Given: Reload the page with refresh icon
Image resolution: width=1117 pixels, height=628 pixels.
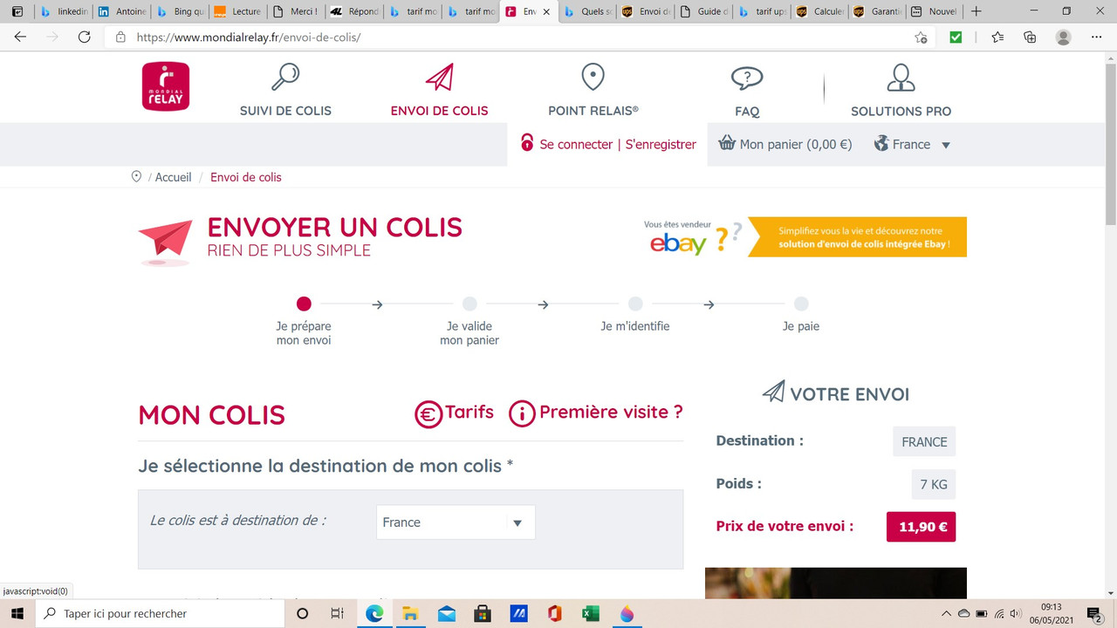Looking at the screenshot, I should click(85, 37).
